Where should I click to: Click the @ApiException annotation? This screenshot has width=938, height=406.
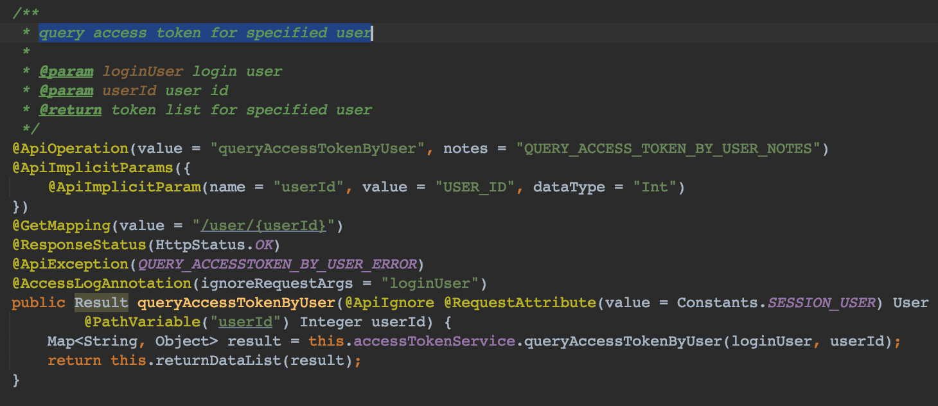[70, 264]
